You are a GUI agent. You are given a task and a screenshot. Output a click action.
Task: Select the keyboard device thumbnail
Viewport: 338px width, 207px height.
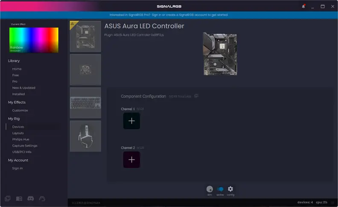pyautogui.click(x=85, y=103)
